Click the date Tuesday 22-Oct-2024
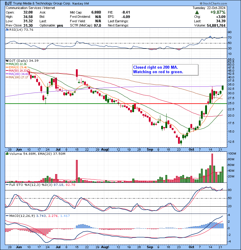 209,8
